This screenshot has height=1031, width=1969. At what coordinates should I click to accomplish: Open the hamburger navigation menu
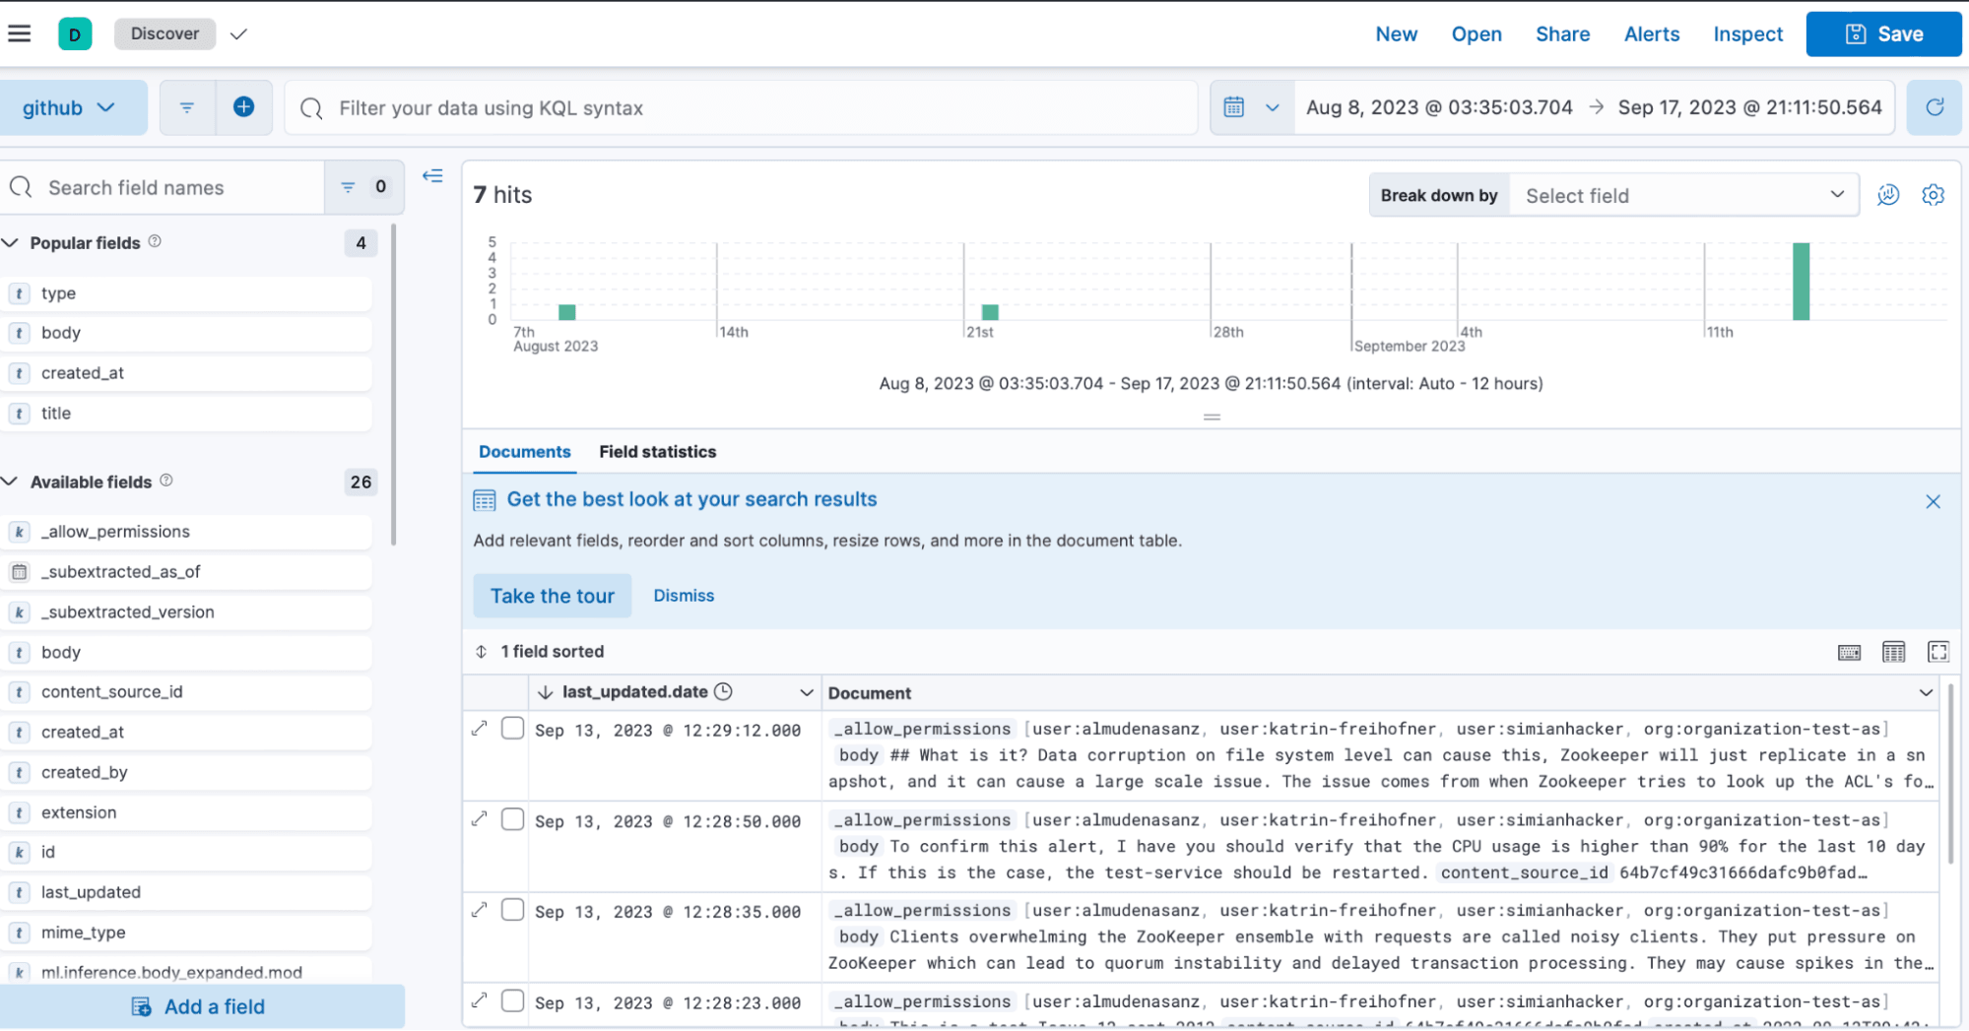(x=20, y=33)
